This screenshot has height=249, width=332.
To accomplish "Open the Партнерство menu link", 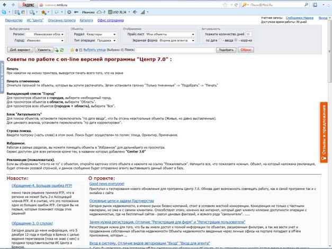I will pyautogui.click(x=14, y=20).
